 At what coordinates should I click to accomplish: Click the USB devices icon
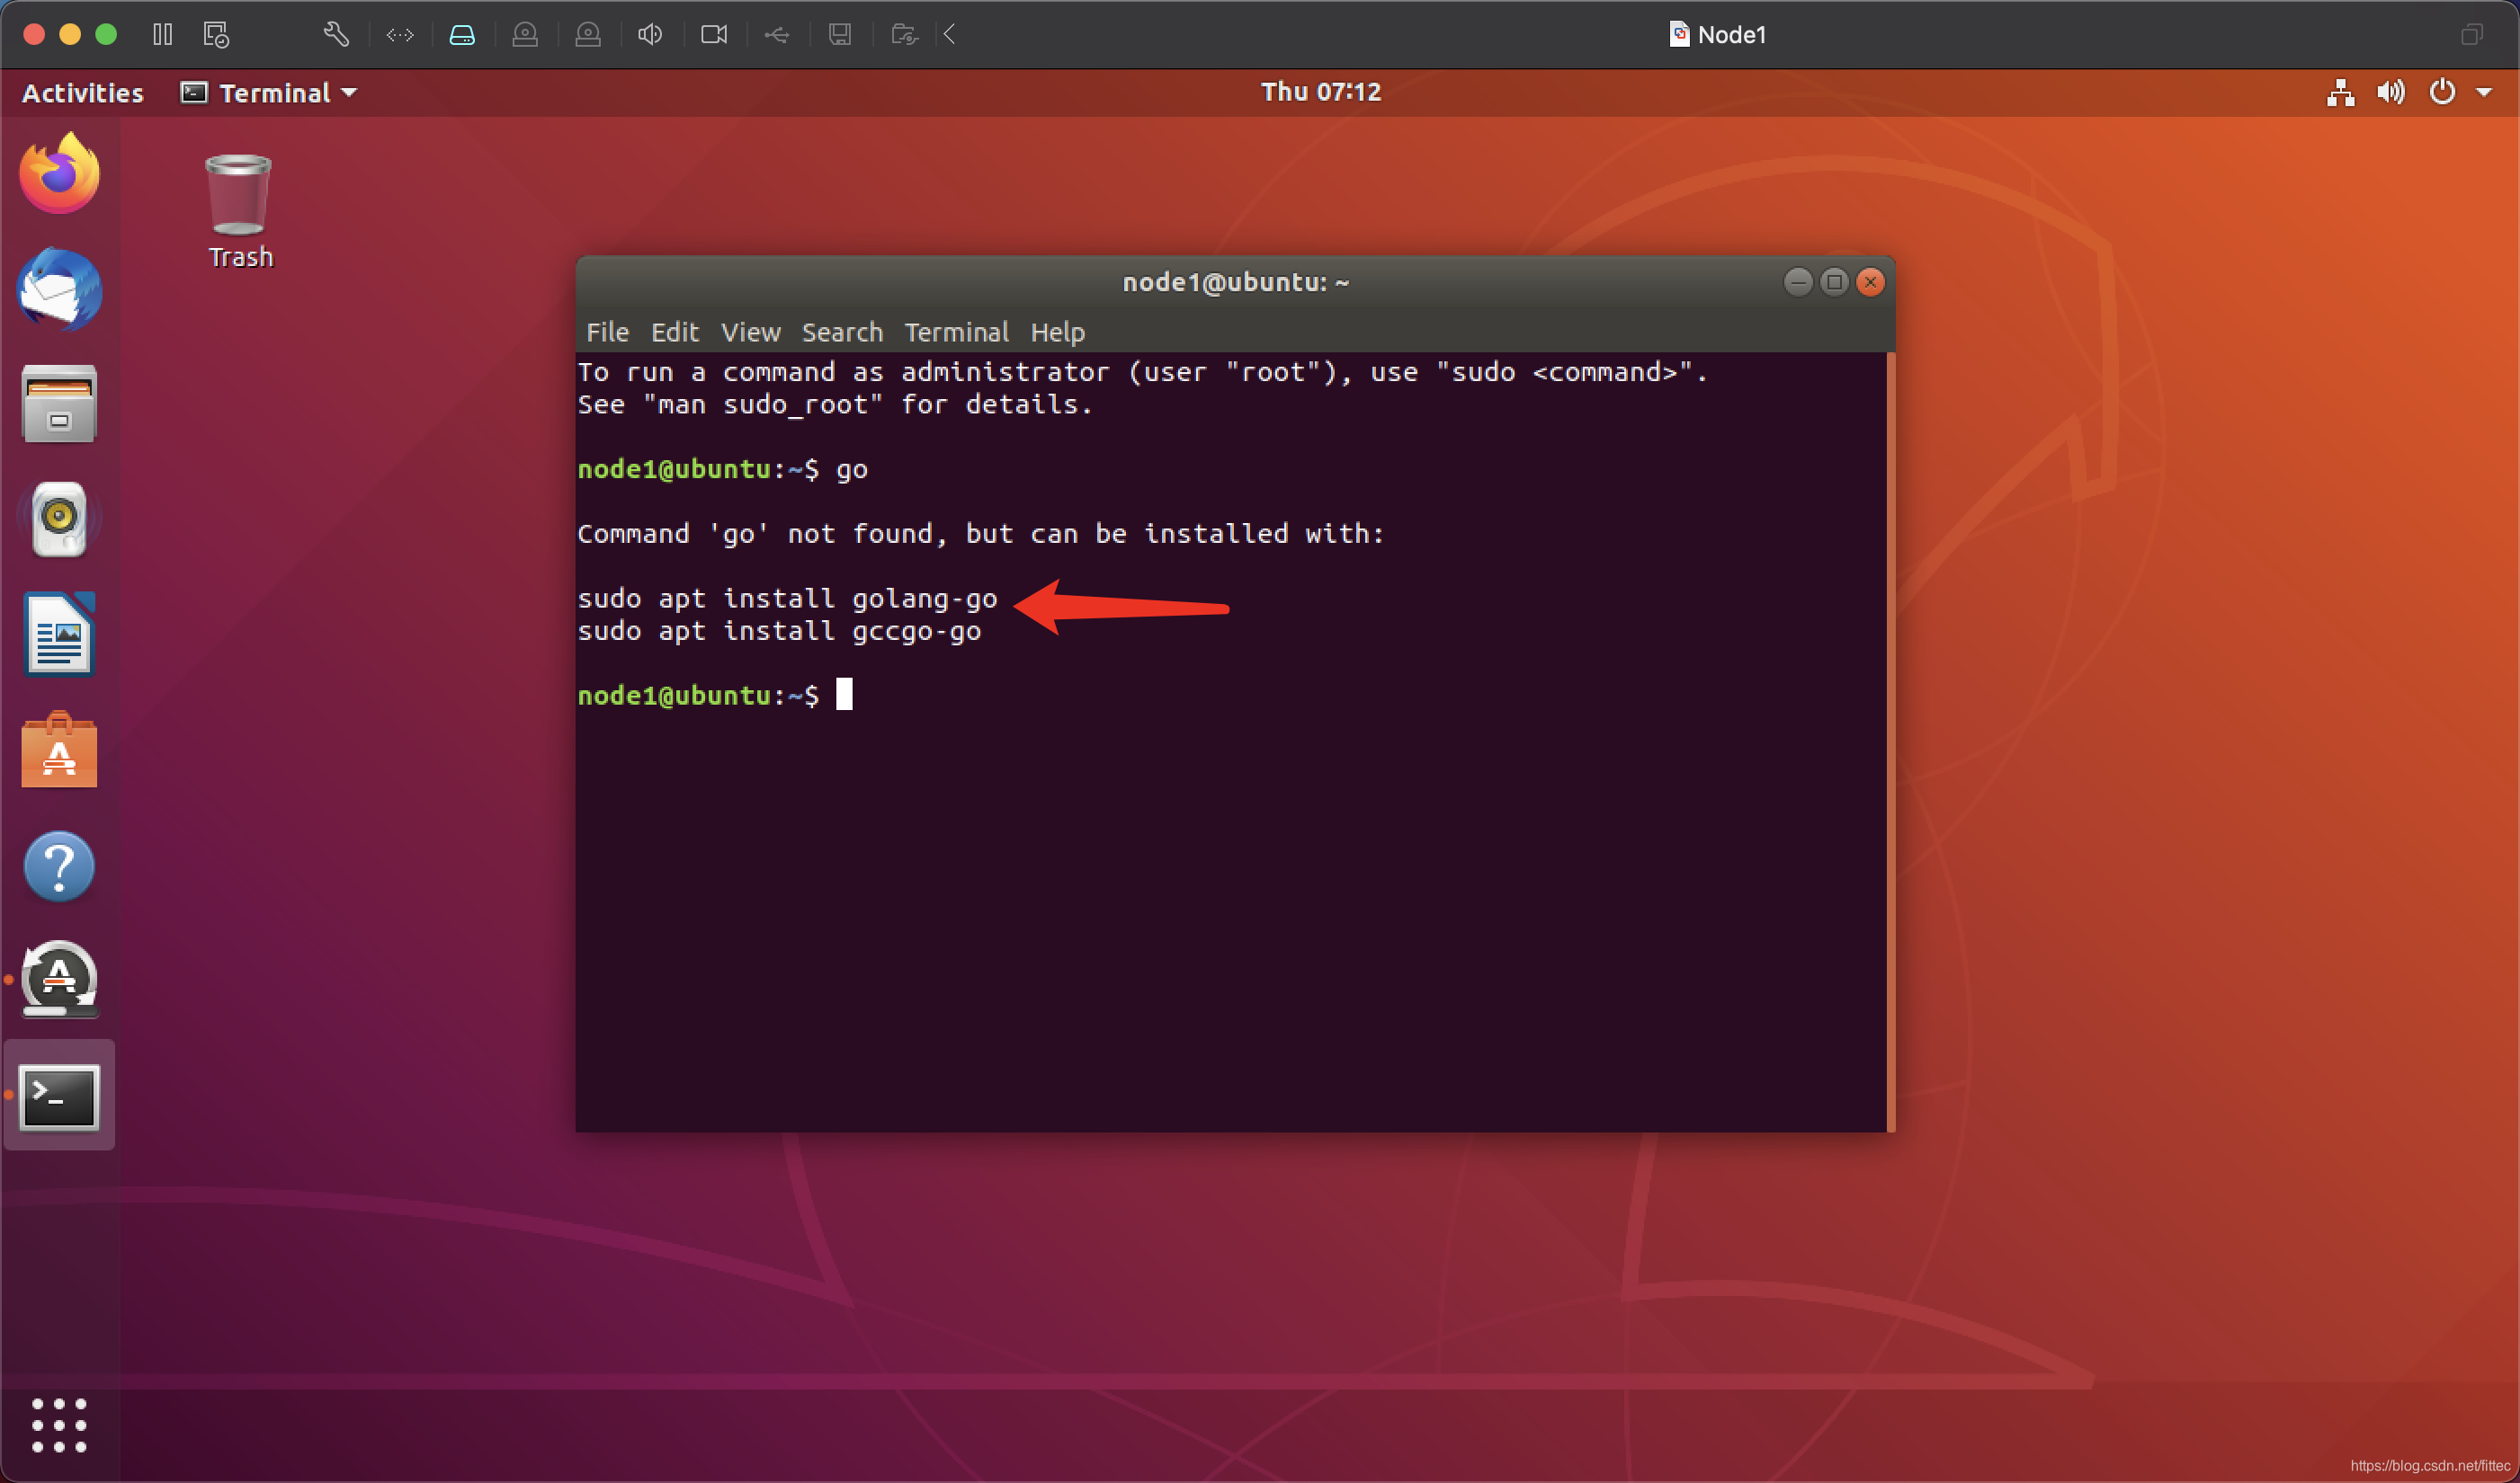tap(777, 36)
